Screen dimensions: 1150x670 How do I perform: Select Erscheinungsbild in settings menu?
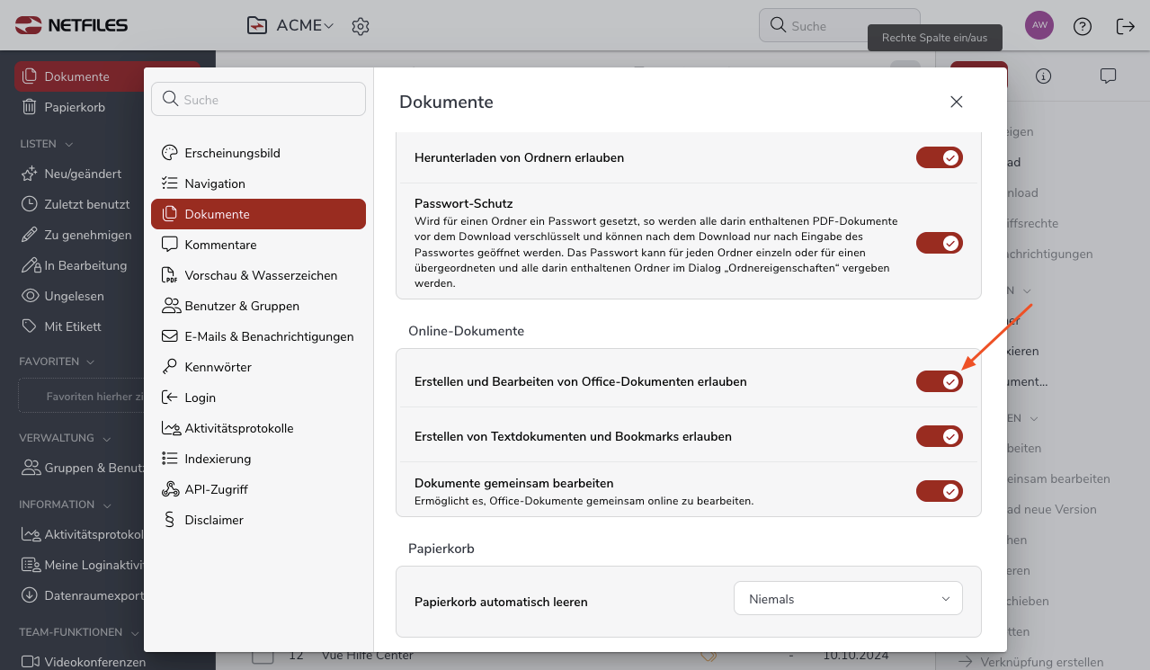pyautogui.click(x=232, y=153)
